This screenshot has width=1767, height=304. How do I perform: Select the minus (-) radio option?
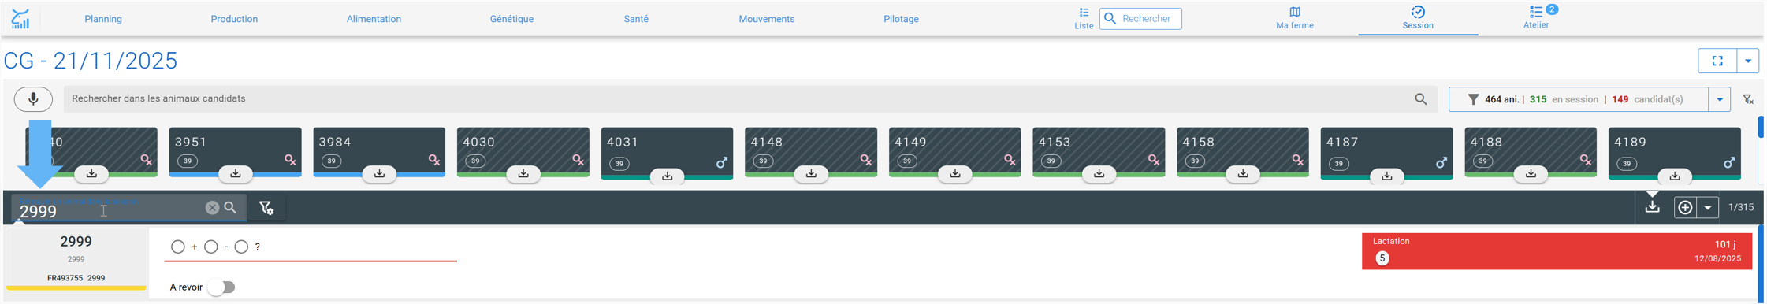[211, 247]
